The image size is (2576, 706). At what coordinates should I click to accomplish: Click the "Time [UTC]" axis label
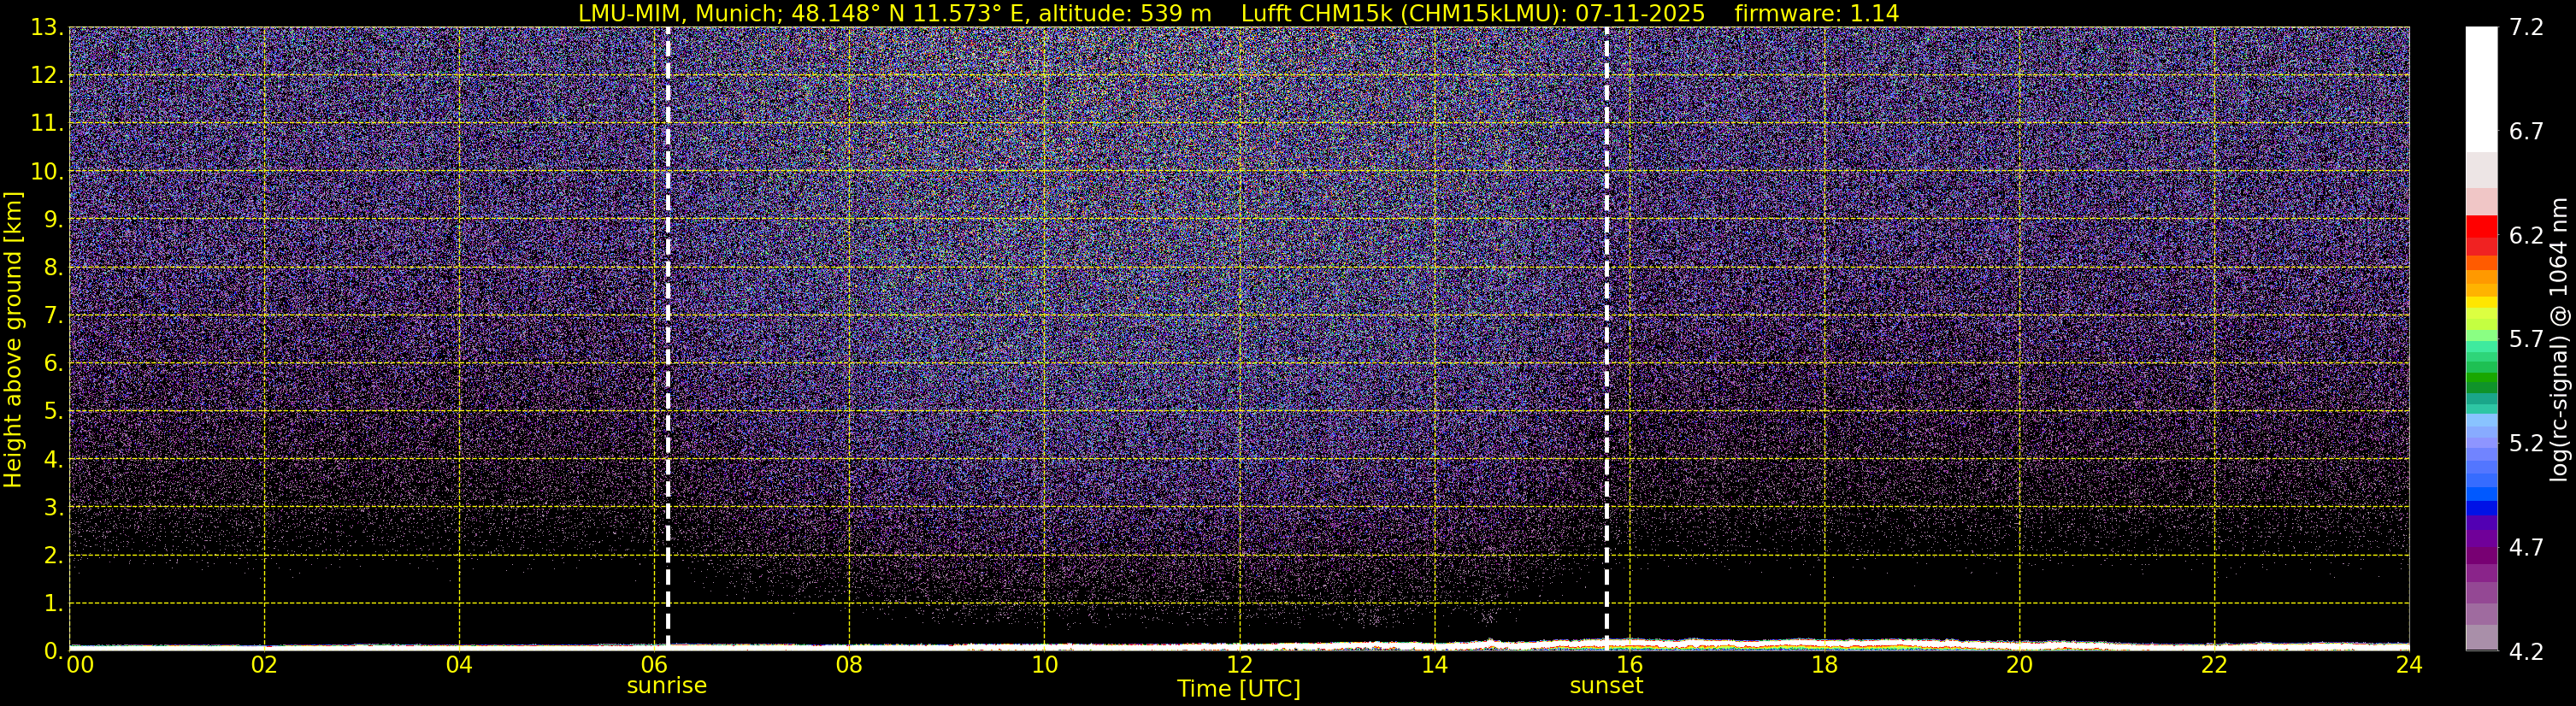point(1238,689)
